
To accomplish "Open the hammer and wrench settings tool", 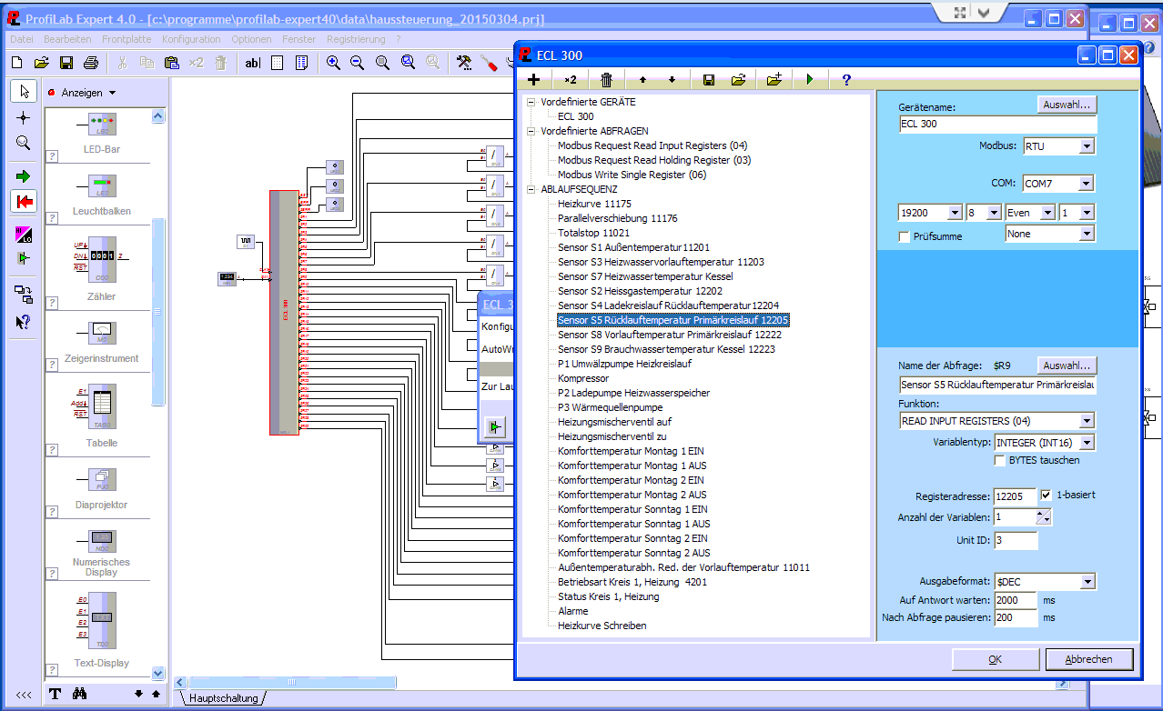I will 464,63.
